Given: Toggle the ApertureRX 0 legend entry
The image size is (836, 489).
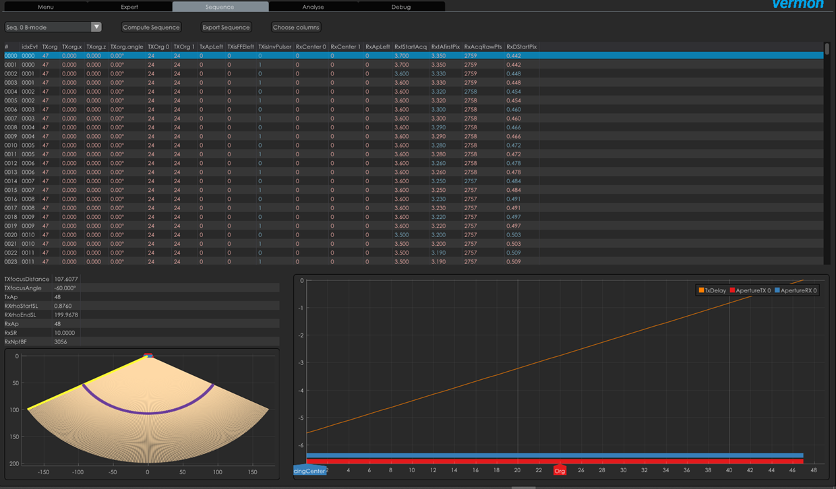Looking at the screenshot, I should coord(799,290).
